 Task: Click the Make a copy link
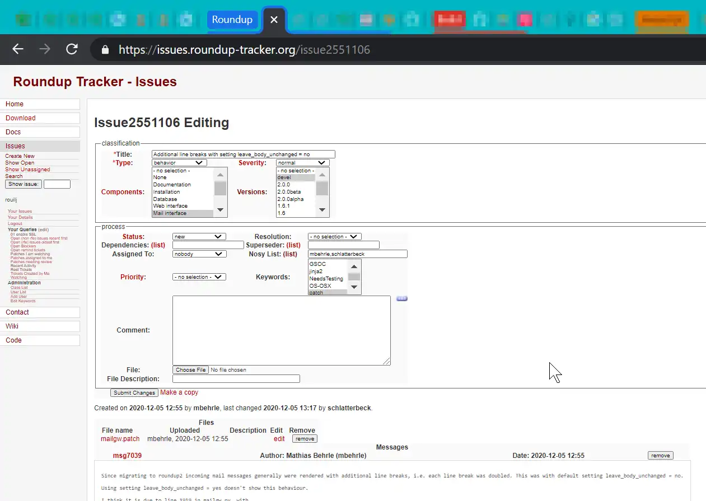179,392
